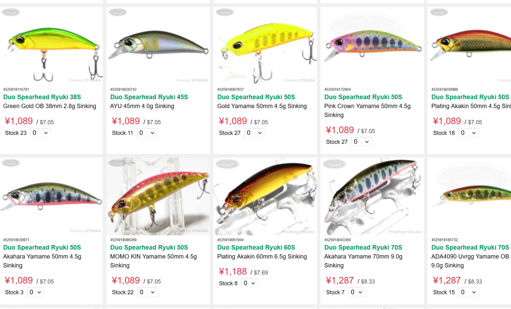Follow the Duo Spearhead Ryuki 45S link
511x309 pixels.
[149, 97]
